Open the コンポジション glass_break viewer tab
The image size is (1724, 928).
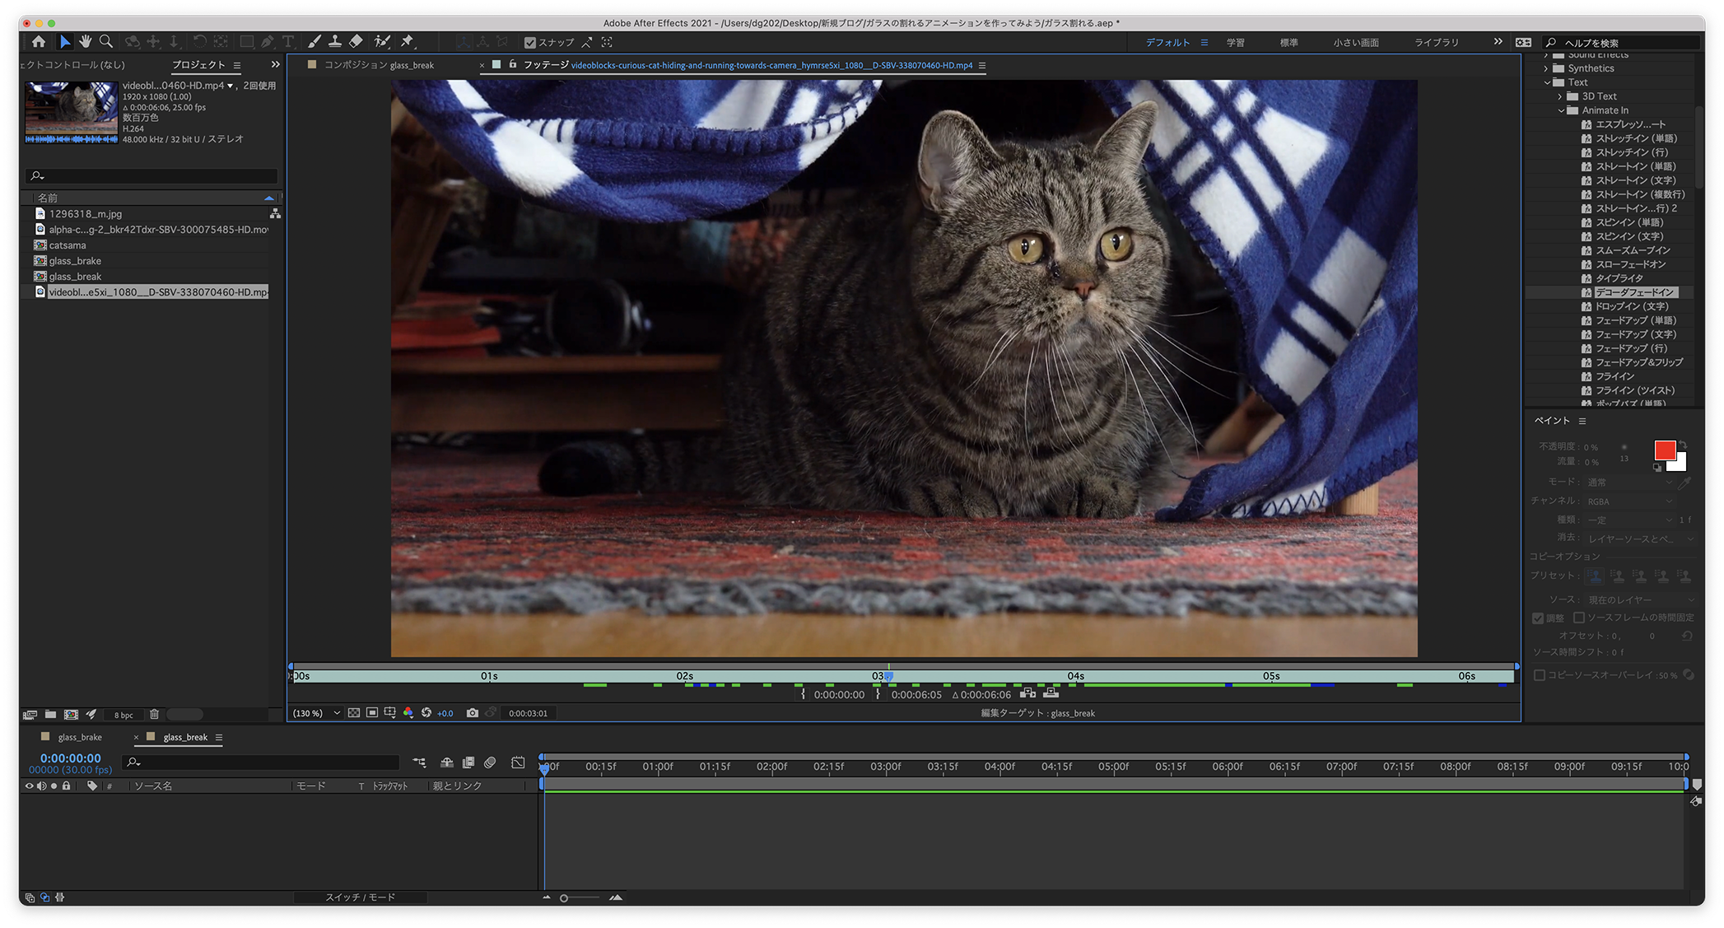[379, 65]
